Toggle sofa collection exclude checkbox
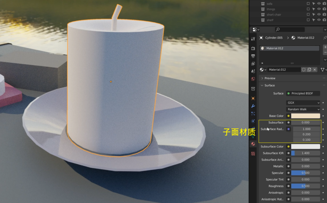 coord(308,4)
